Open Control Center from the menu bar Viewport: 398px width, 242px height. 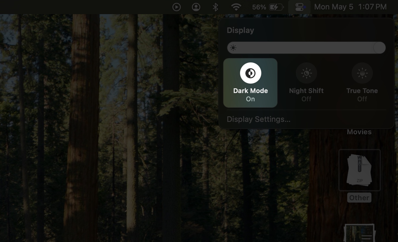[299, 7]
